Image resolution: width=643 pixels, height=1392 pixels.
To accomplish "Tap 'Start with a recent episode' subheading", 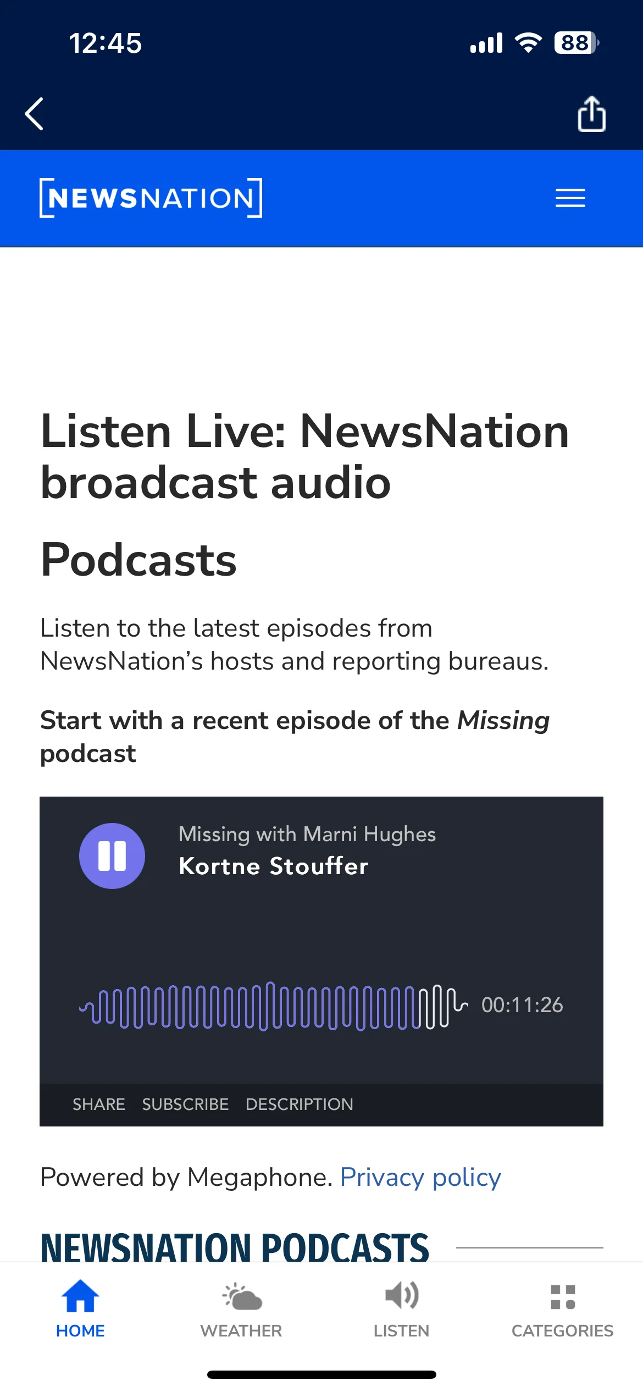I will 295,737.
